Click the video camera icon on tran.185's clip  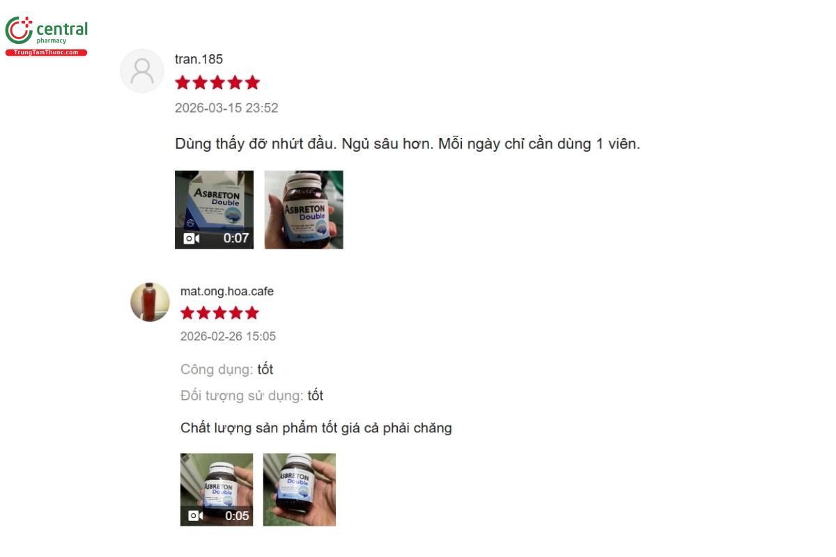pyautogui.click(x=192, y=238)
